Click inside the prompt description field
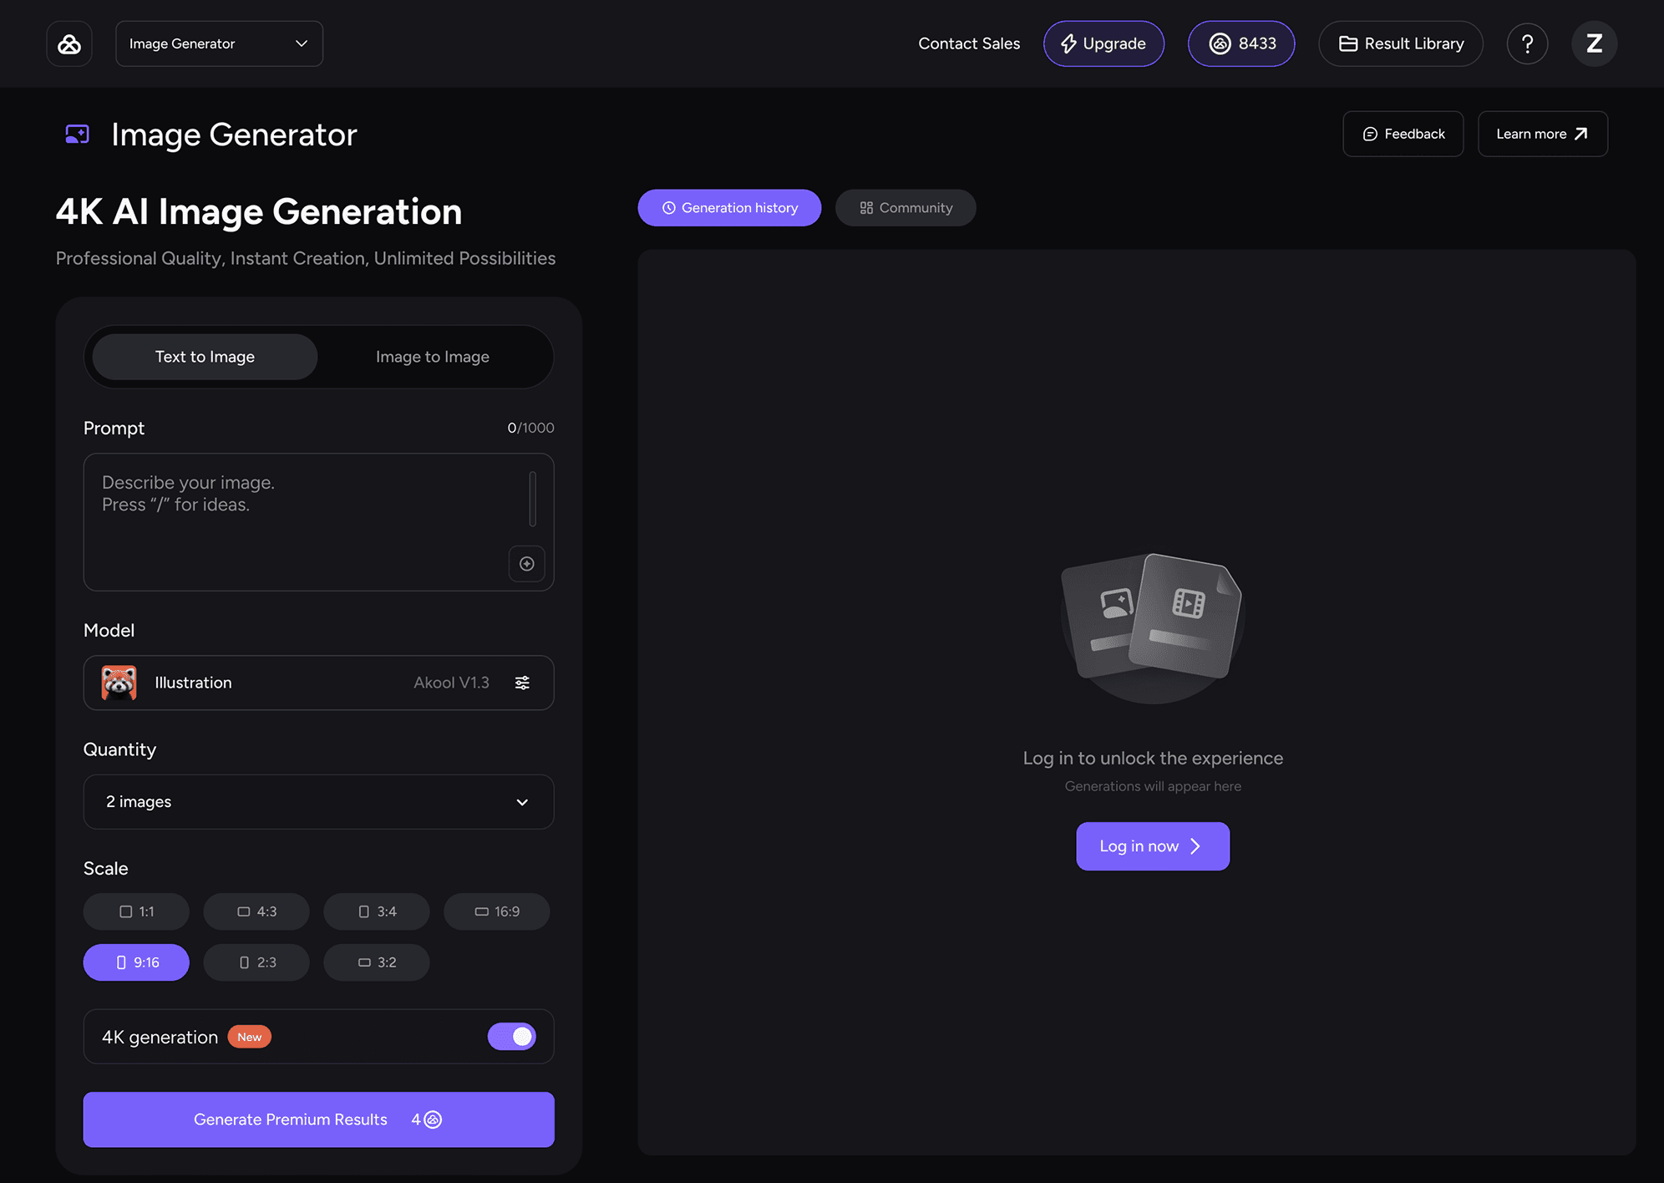The height and width of the screenshot is (1183, 1664). coord(301,518)
